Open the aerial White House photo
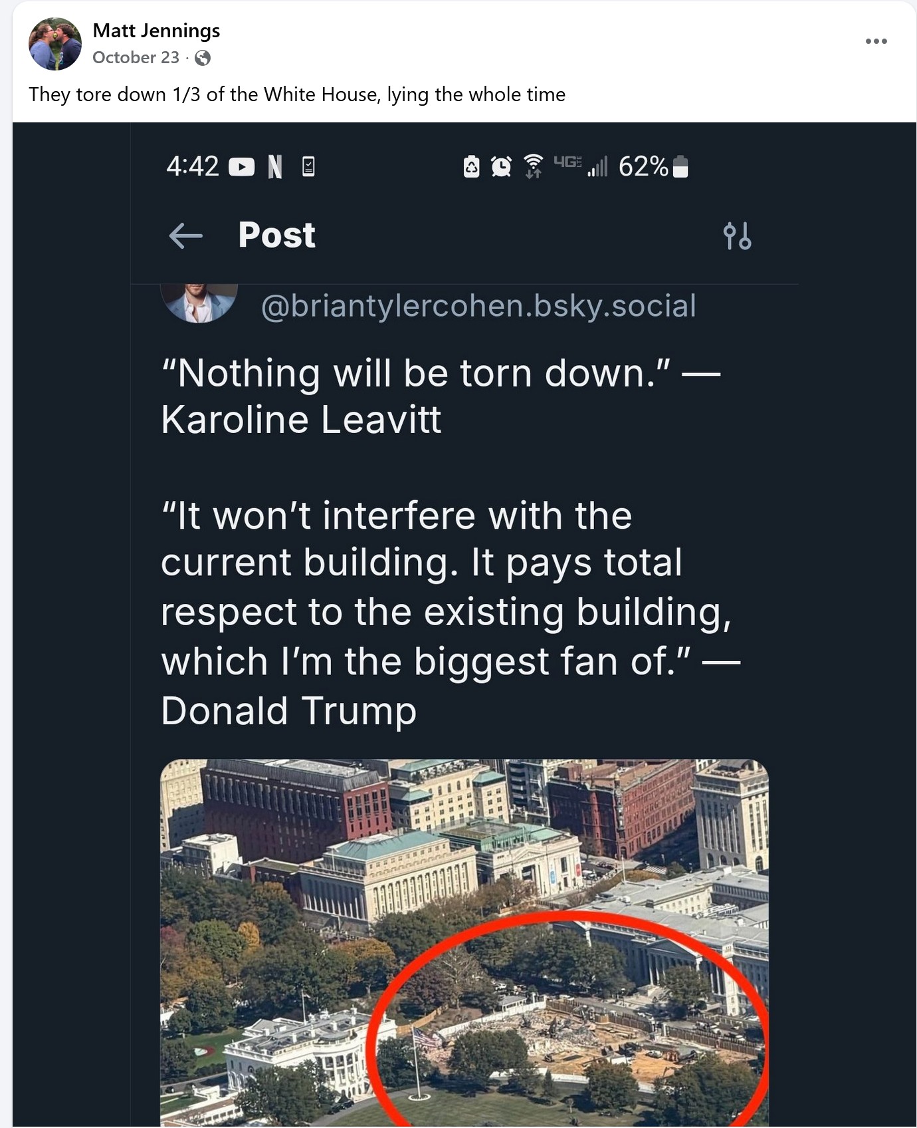 pyautogui.click(x=464, y=942)
